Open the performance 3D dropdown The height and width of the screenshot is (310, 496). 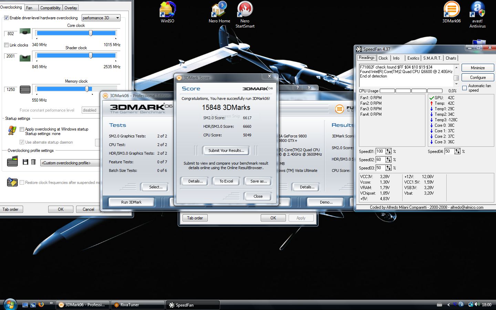101,18
